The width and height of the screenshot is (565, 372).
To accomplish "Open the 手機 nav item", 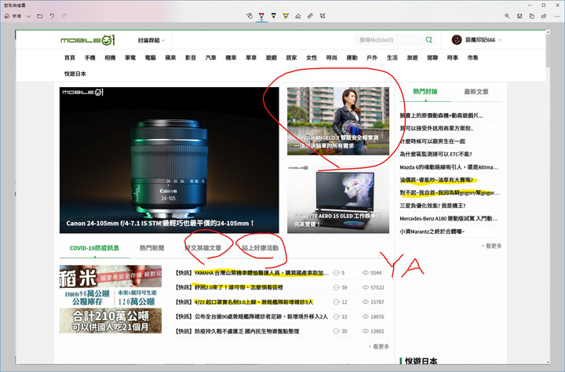I will click(89, 57).
